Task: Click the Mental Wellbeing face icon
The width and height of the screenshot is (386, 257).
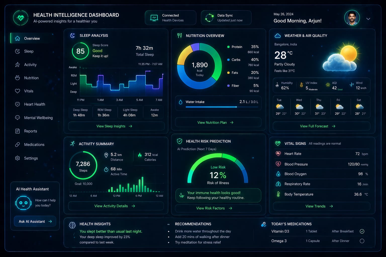Action: coord(17,117)
